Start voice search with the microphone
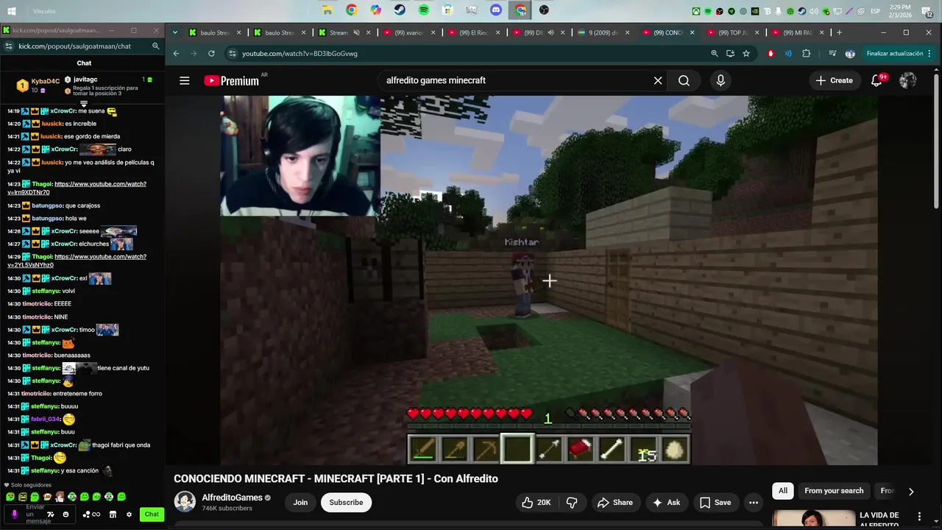 tap(720, 81)
